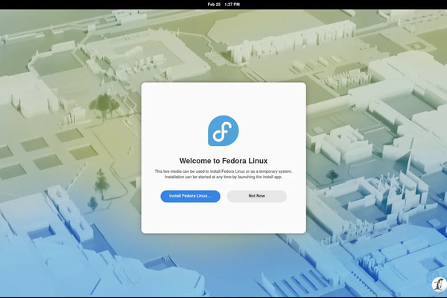The height and width of the screenshot is (298, 447).
Task: Click the 'Feb 25' date in top bar
Action: coord(214,4)
